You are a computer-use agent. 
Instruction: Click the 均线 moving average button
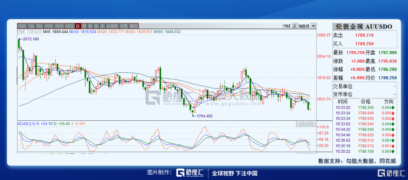point(287,26)
